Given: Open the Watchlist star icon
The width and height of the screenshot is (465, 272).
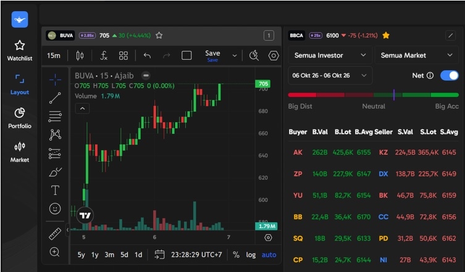Looking at the screenshot, I should (x=20, y=46).
